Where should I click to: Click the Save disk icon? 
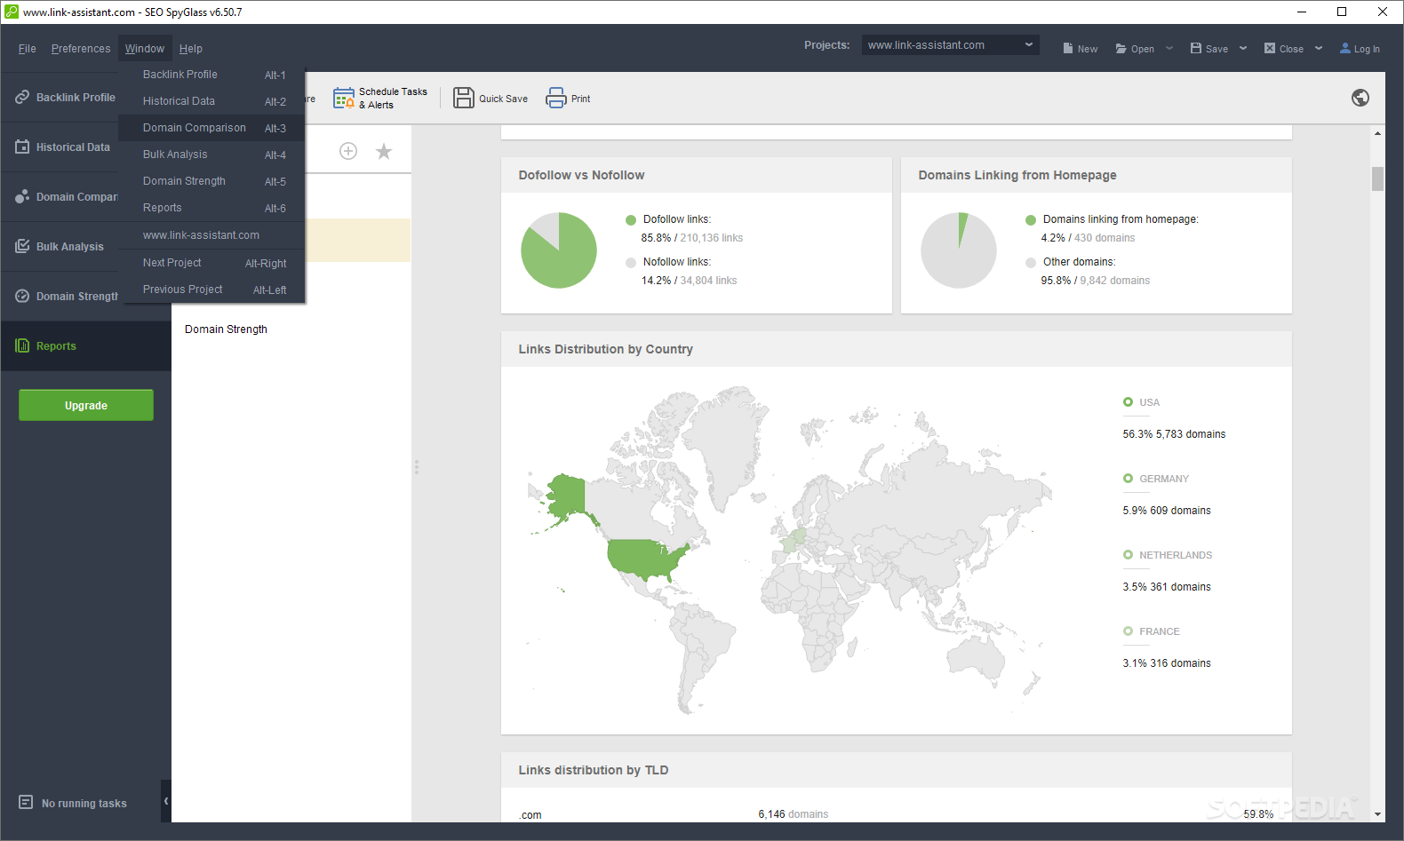pos(1196,48)
